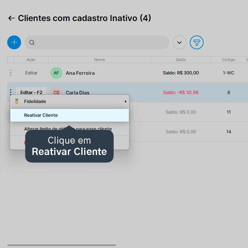The height and width of the screenshot is (248, 248).
Task: Click the code 8 cell
Action: (x=229, y=92)
